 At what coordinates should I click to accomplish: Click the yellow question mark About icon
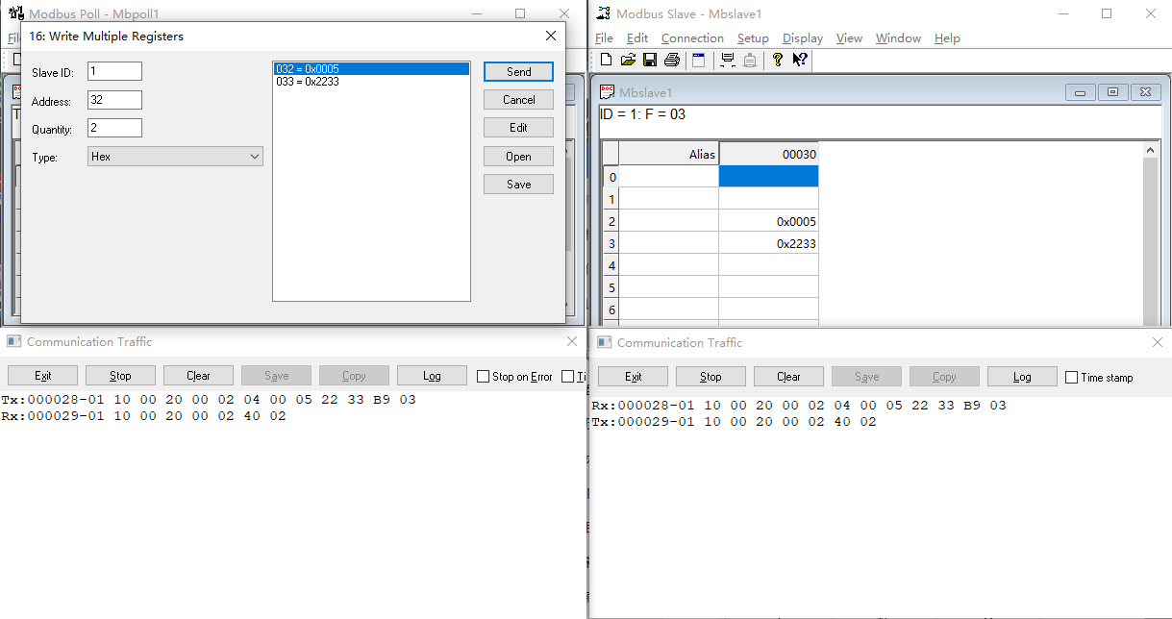click(778, 60)
